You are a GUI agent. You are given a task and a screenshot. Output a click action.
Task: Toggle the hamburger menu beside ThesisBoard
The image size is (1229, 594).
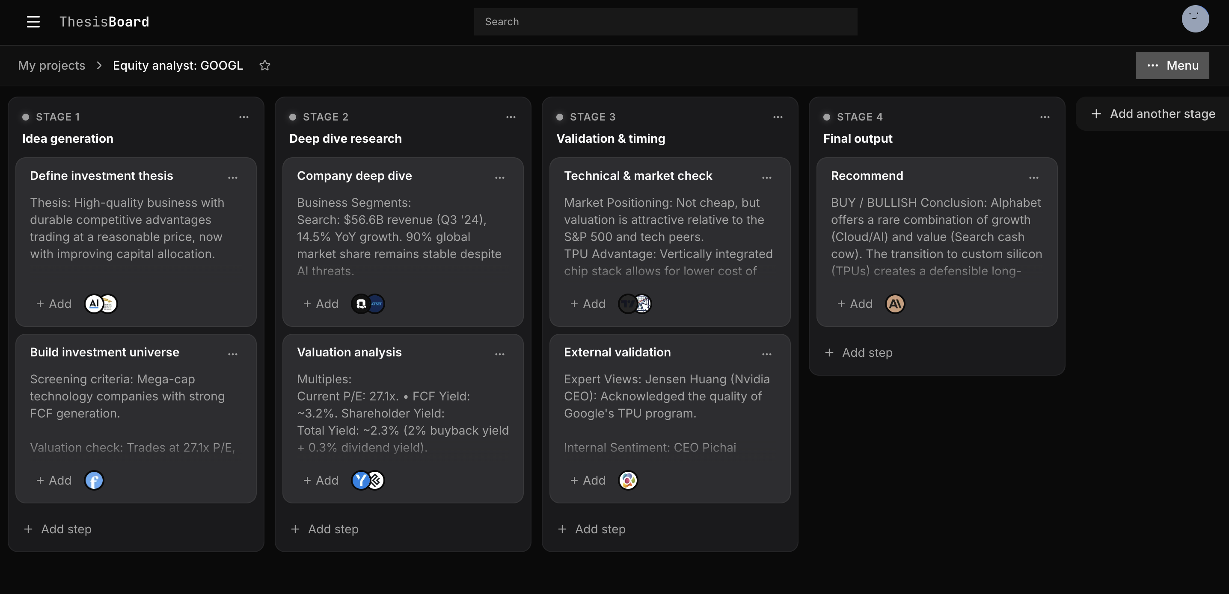pyautogui.click(x=33, y=21)
